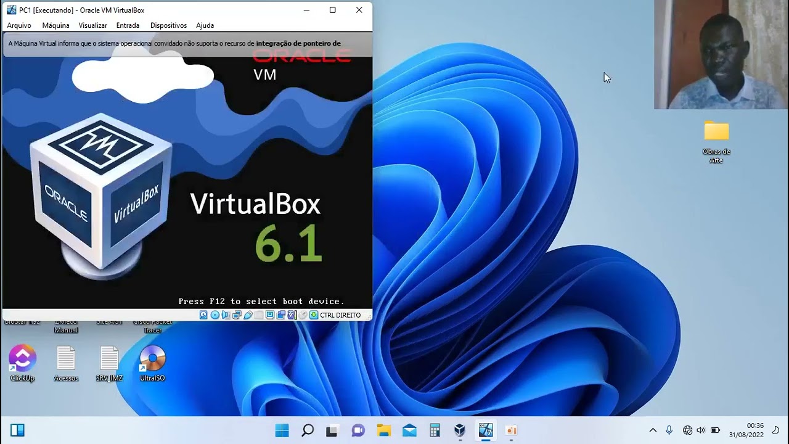Click the display indicator in VirtualBox status bar

270,315
